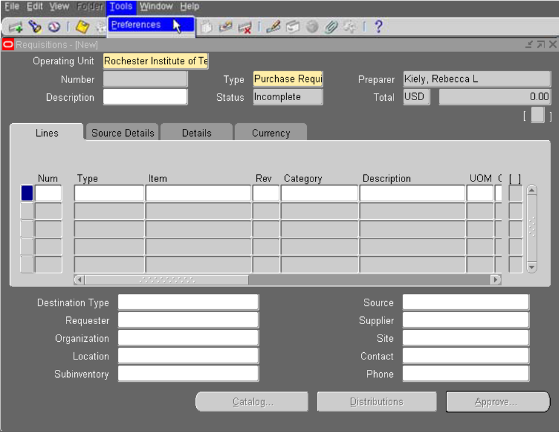Open the Window menu
The width and height of the screenshot is (559, 433).
pos(156,6)
